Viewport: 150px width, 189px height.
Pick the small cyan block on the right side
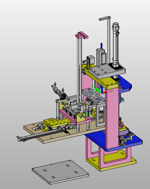click(122, 100)
